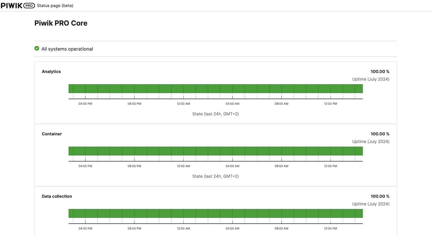Click the Container green uptime bar

pos(216,151)
